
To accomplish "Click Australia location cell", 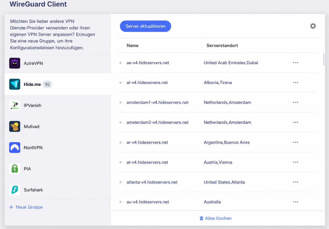I will pyautogui.click(x=212, y=202).
